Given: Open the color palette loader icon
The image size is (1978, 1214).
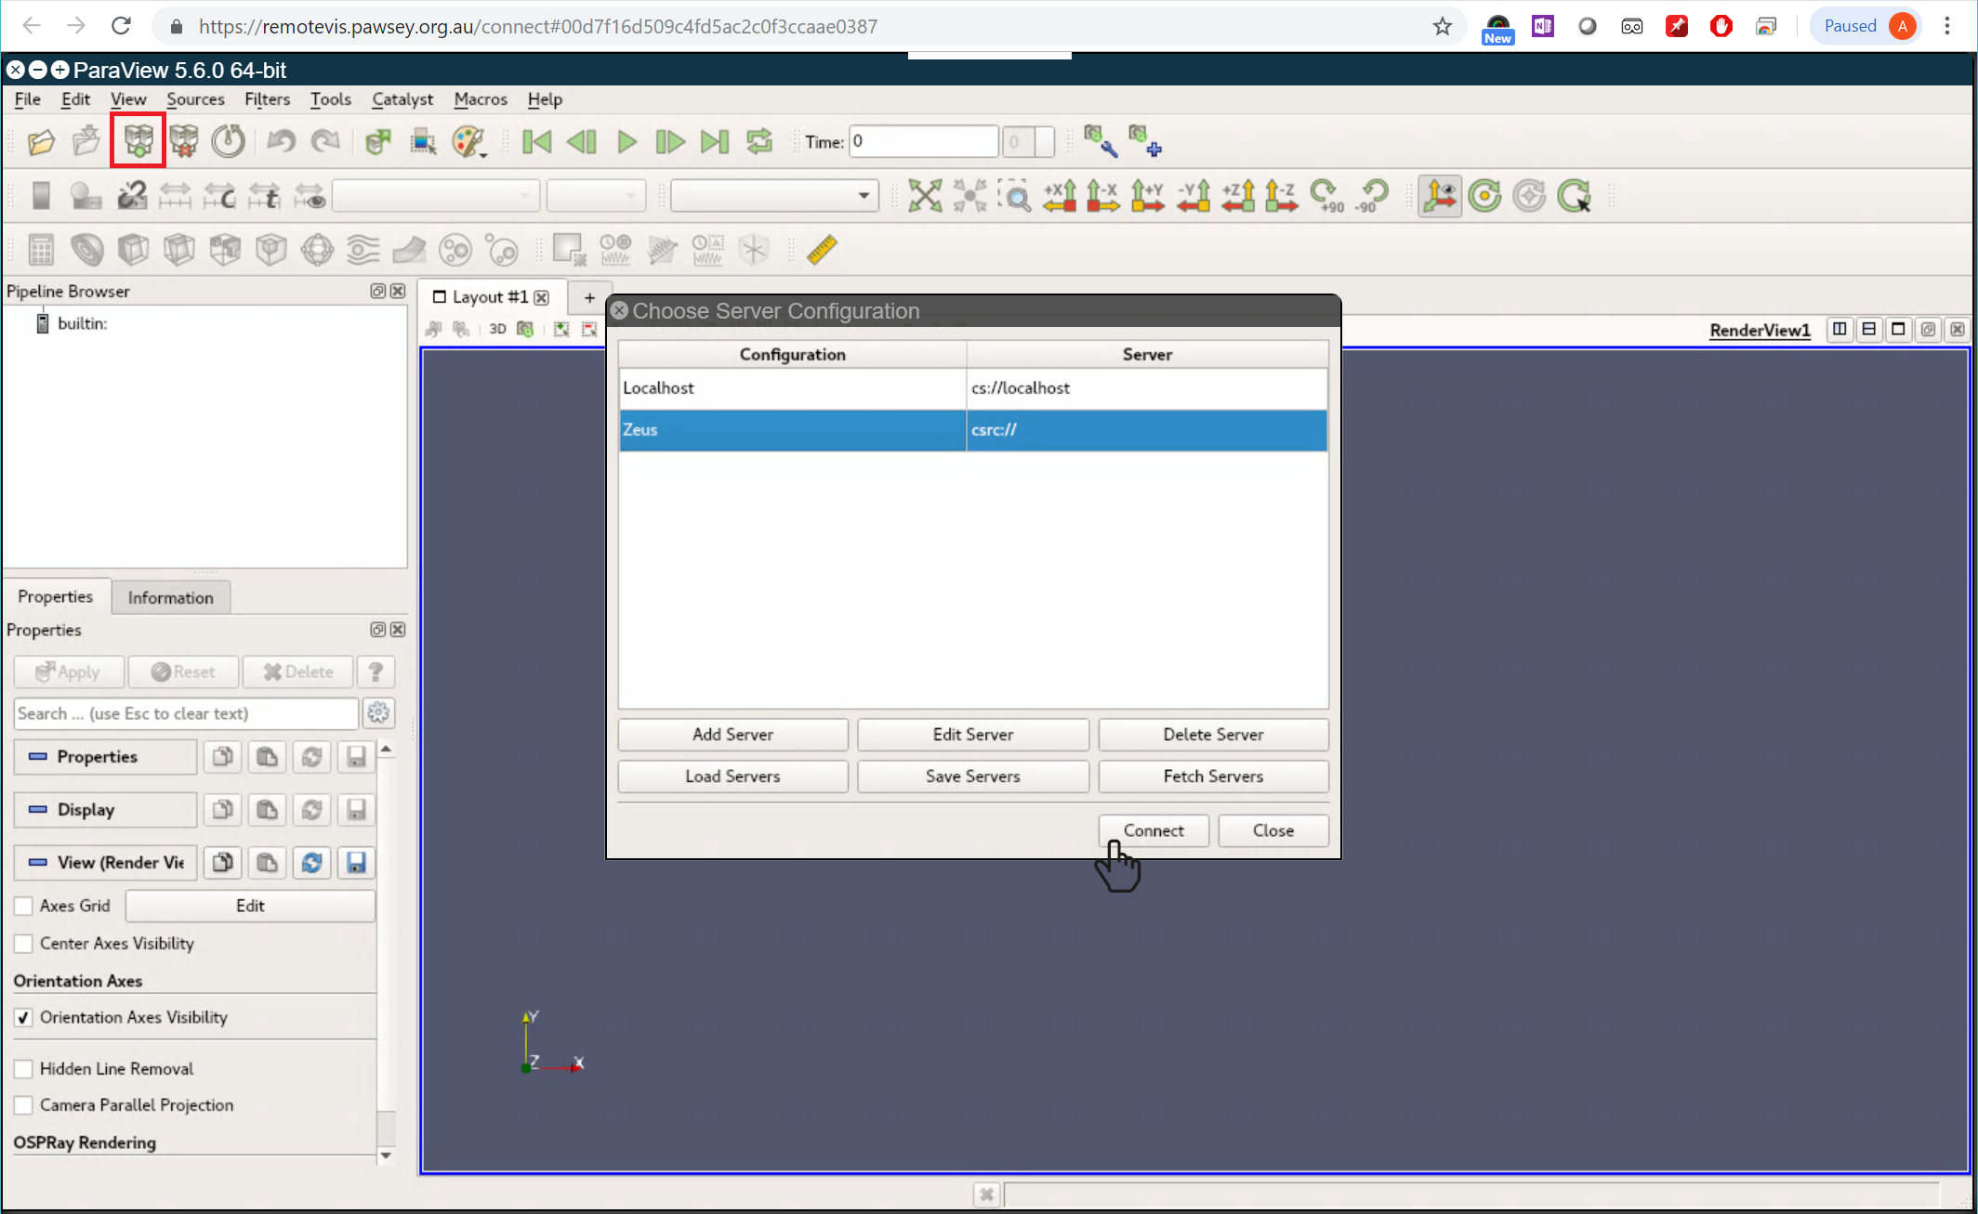Looking at the screenshot, I should (x=468, y=141).
